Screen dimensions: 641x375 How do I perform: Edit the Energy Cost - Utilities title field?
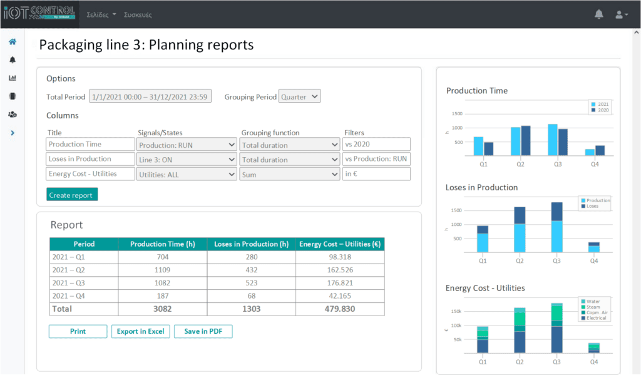coord(90,173)
